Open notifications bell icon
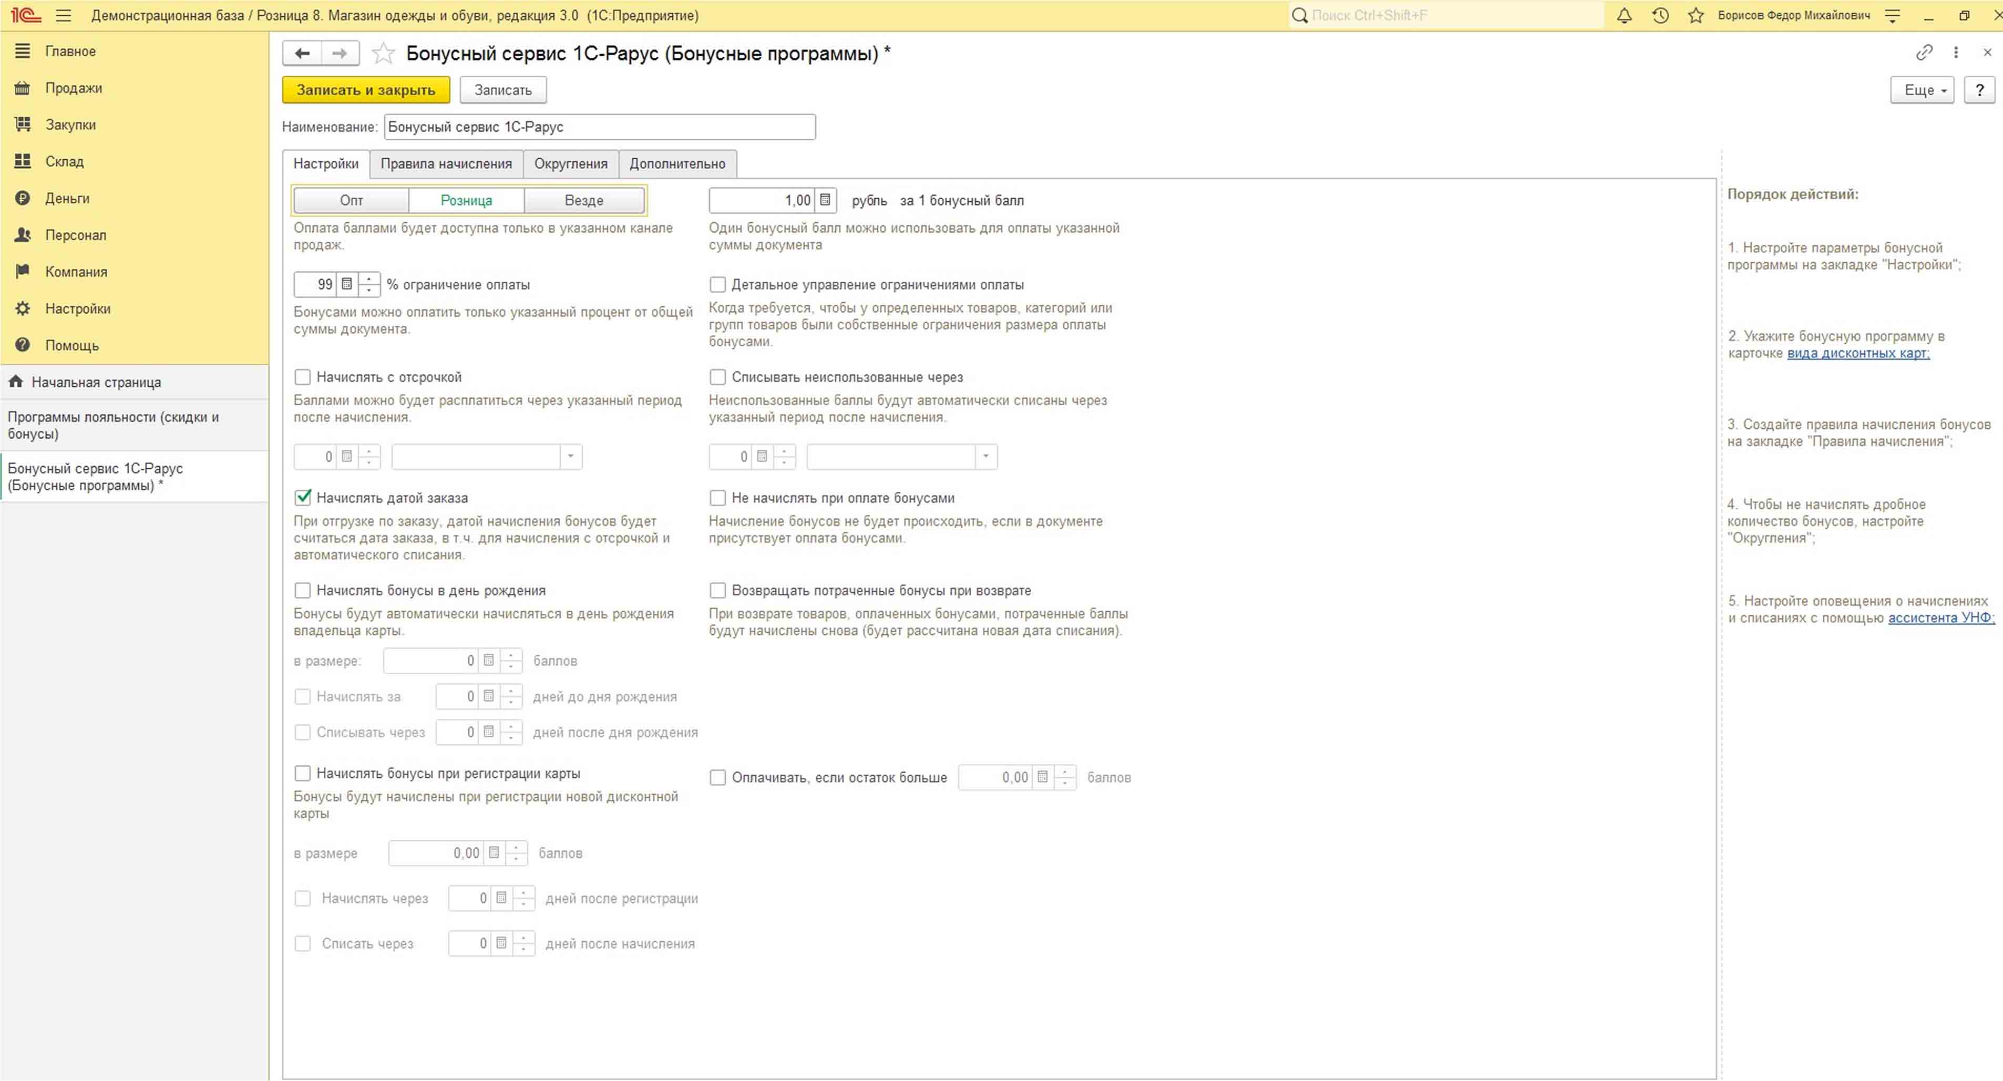The height and width of the screenshot is (1081, 2003). coord(1625,16)
